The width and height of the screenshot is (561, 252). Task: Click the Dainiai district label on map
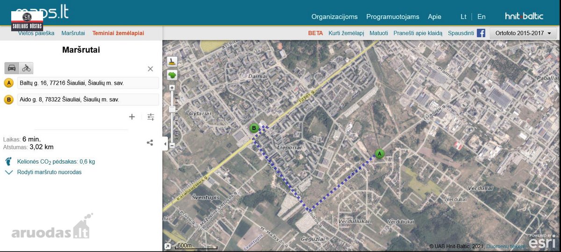[x=258, y=75]
